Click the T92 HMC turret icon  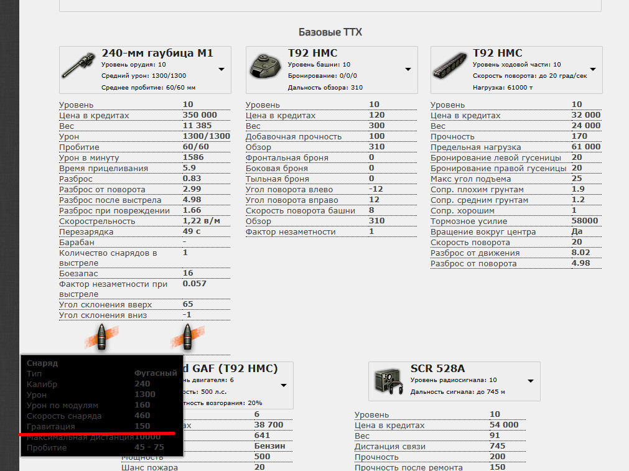(x=265, y=66)
